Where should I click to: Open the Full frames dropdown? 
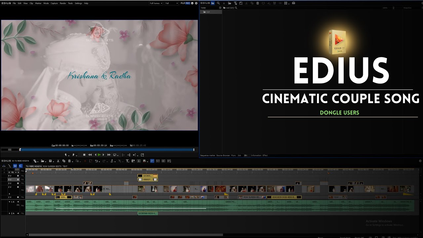point(156,3)
